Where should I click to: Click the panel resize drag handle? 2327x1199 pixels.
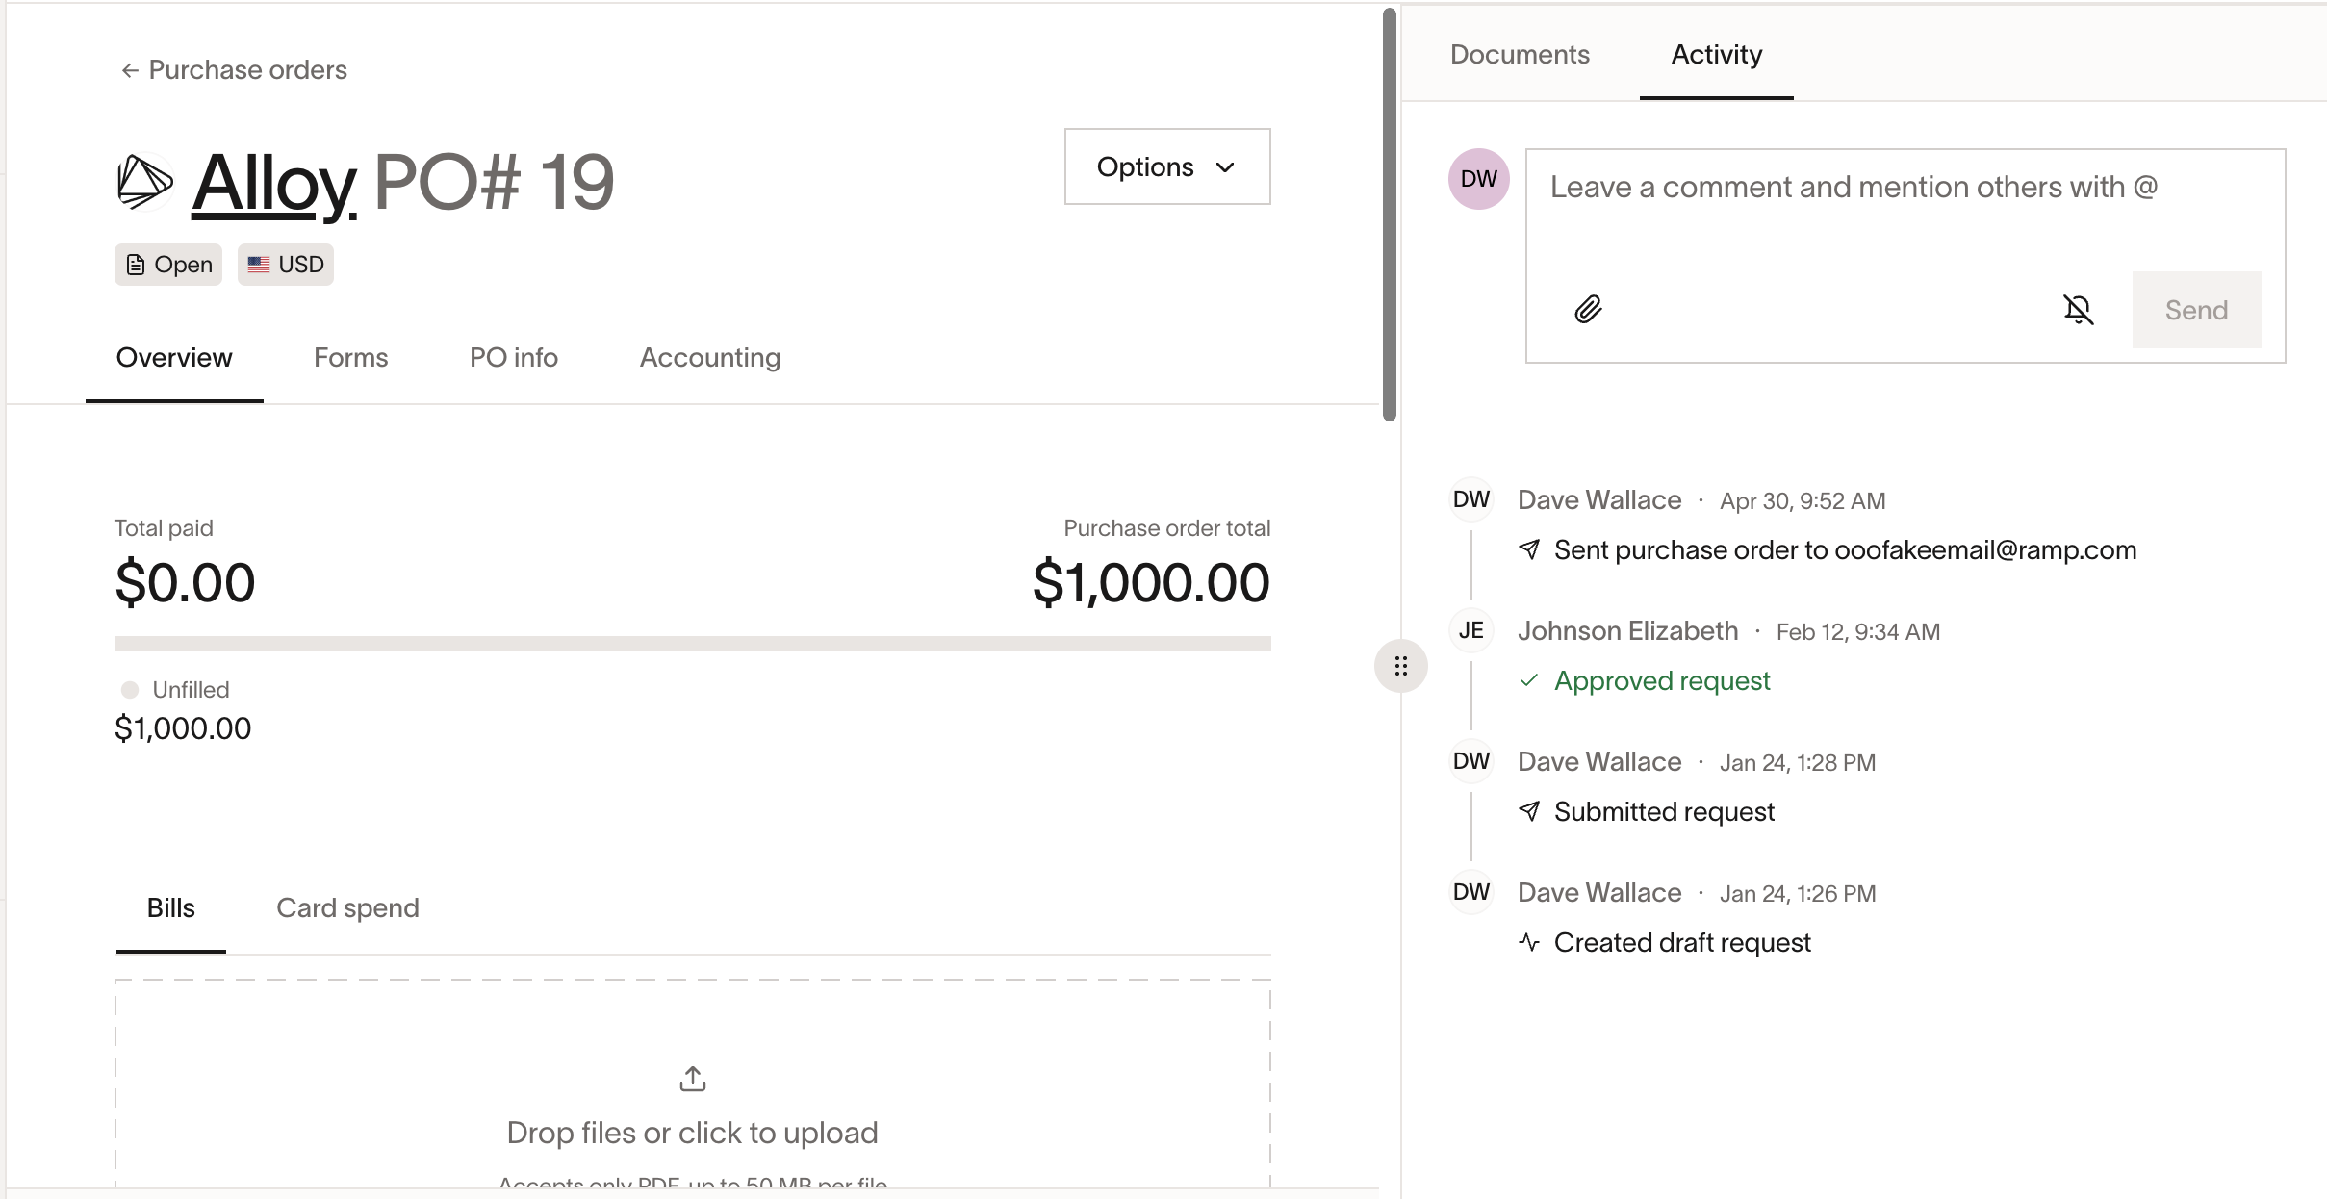1401,666
